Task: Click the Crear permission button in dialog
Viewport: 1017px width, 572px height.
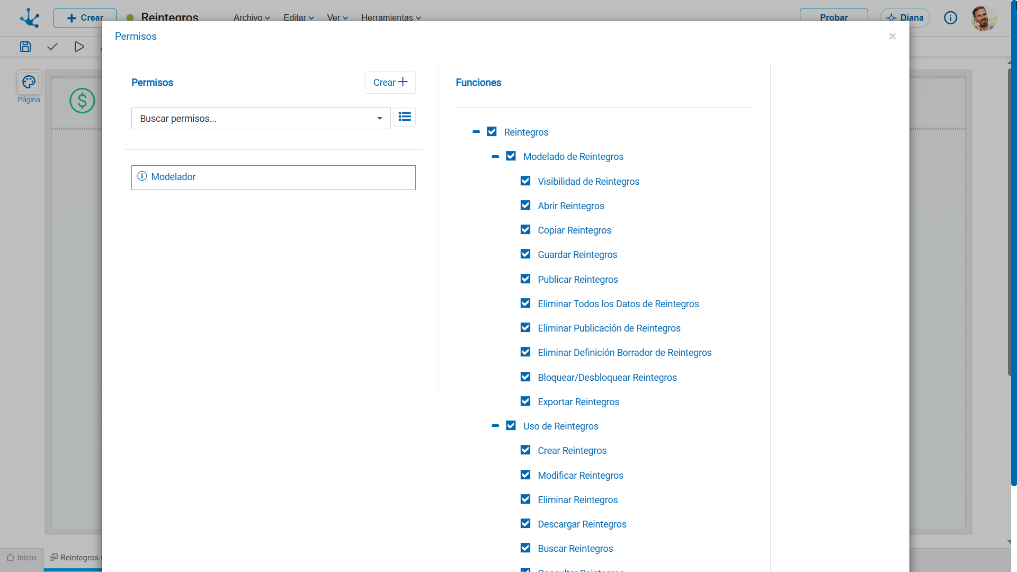Action: 390,83
